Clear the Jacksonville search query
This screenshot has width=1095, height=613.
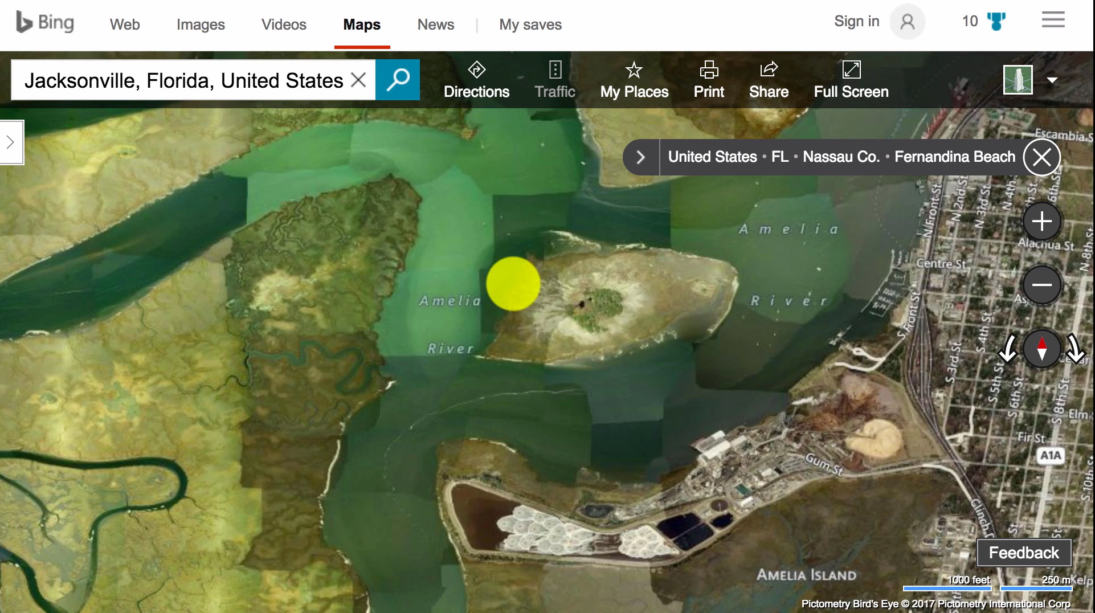(x=358, y=80)
